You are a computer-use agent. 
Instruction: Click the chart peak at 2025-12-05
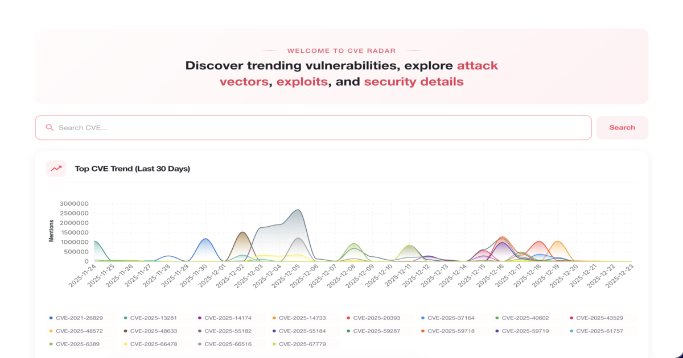[298, 210]
